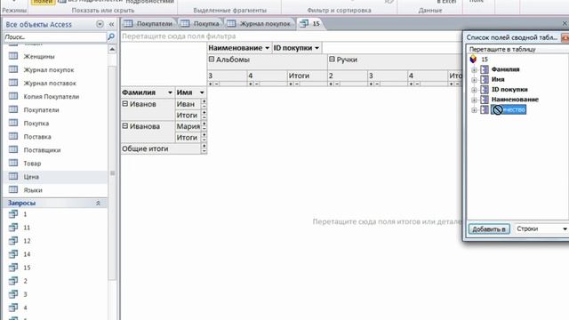Click query 3 icon under Запросы
569x320 pixels.
coord(13,294)
